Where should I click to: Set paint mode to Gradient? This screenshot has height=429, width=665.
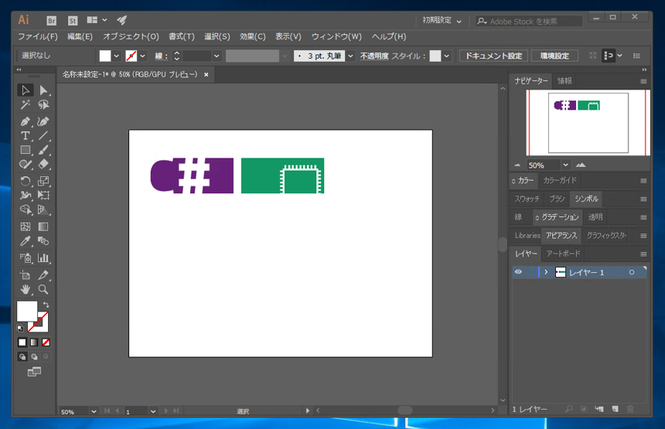[x=34, y=342]
